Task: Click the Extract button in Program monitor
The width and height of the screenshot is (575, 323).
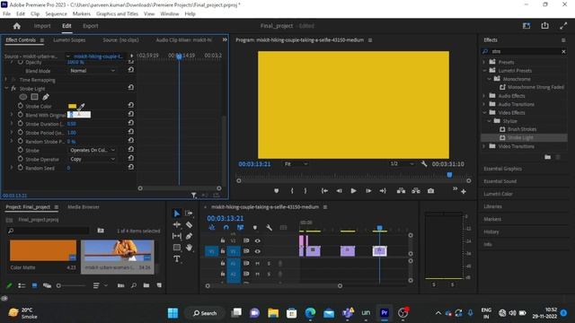Action: [x=416, y=191]
